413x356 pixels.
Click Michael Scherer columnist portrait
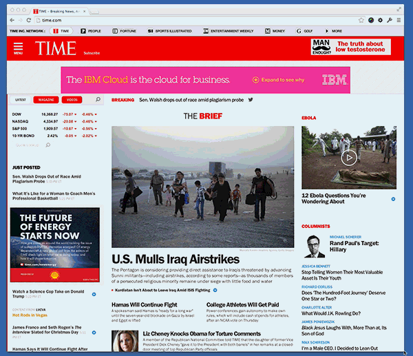315,247
